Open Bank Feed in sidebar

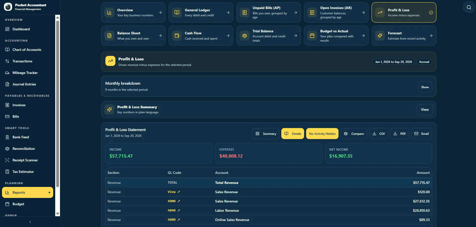pos(28,137)
